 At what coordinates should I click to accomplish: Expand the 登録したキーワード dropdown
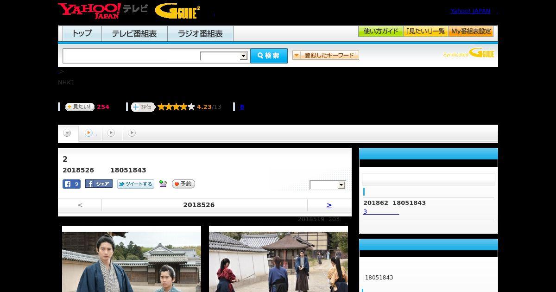(326, 55)
